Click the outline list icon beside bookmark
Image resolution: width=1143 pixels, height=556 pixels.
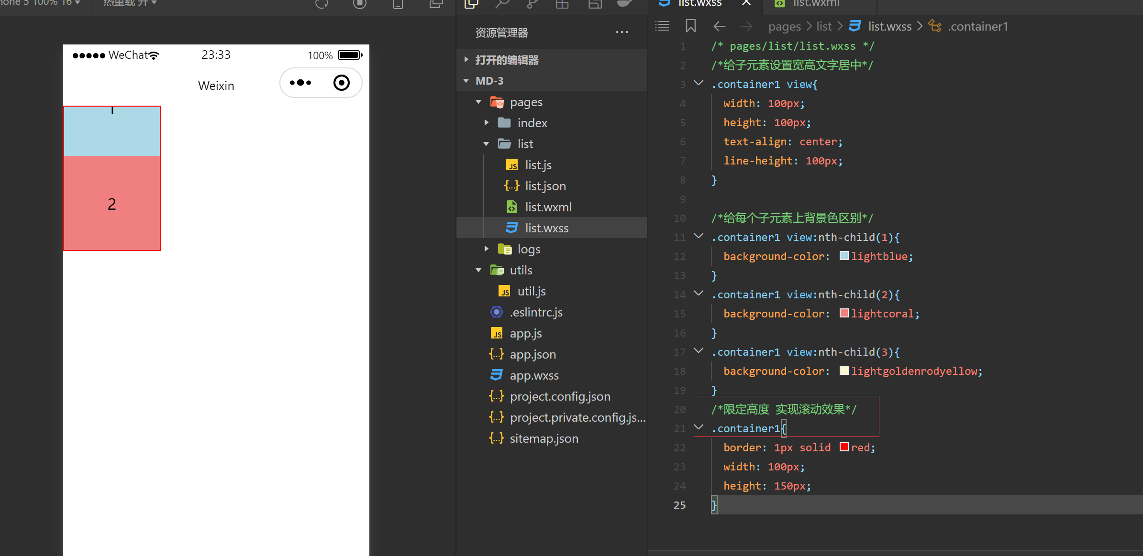(x=662, y=26)
